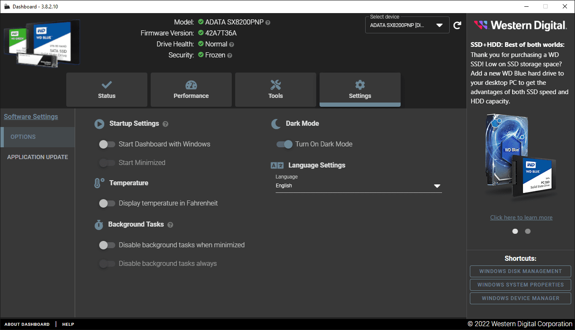Turn on Display temperature in Fahrenheit
The width and height of the screenshot is (575, 330).
click(107, 203)
